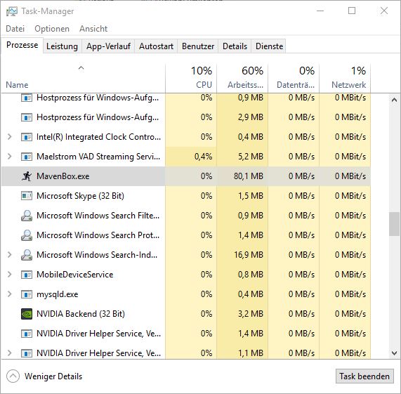Click icon of Hostprozess row with 2,9 MB
This screenshot has height=394, width=401.
pyautogui.click(x=27, y=117)
